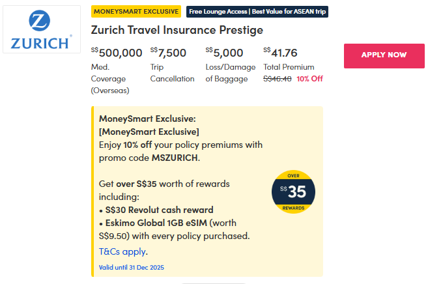Viewport: 428px width, 284px height.
Task: Click the MoneySmart Exclusive promo heading
Action: tap(147, 119)
